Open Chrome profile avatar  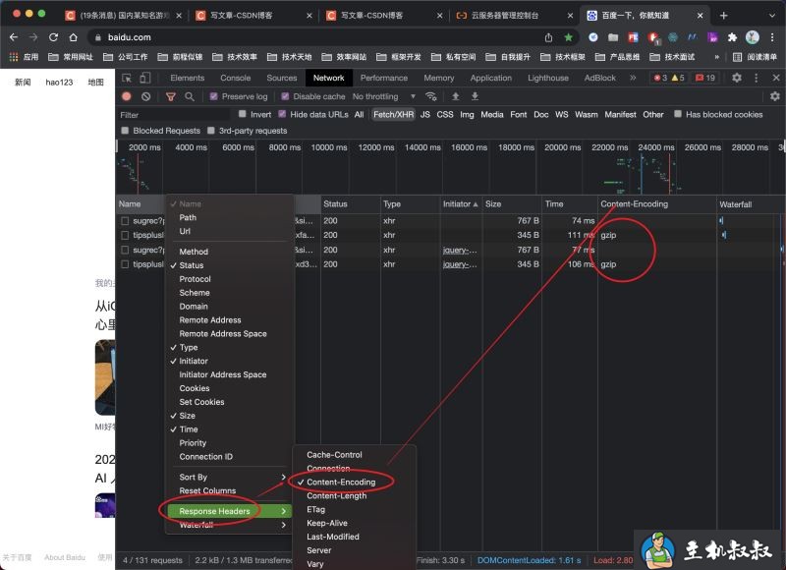point(753,37)
